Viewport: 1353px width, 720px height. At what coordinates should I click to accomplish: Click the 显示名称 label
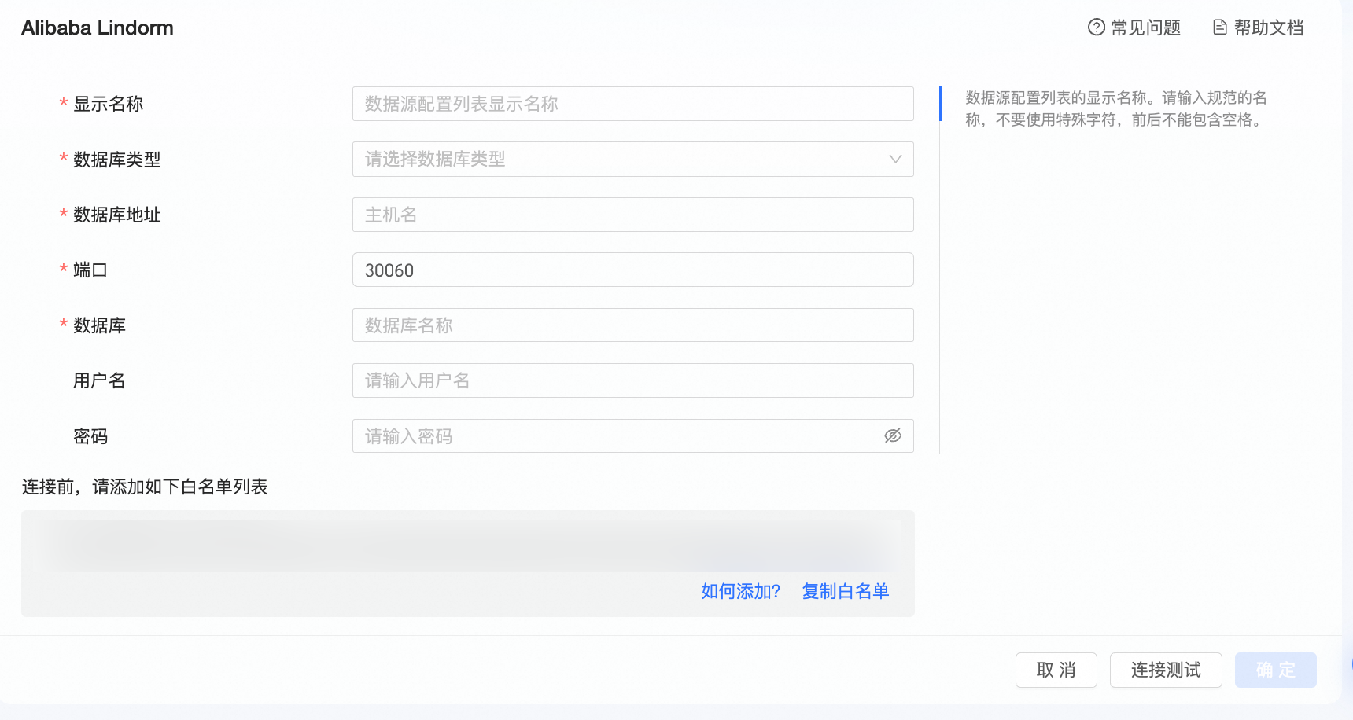coord(109,104)
